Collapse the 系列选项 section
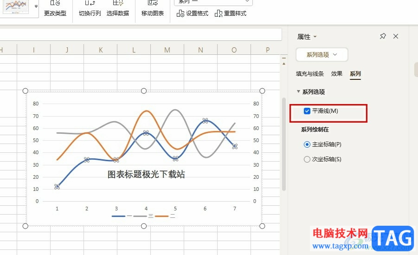418x255 pixels. coord(298,92)
